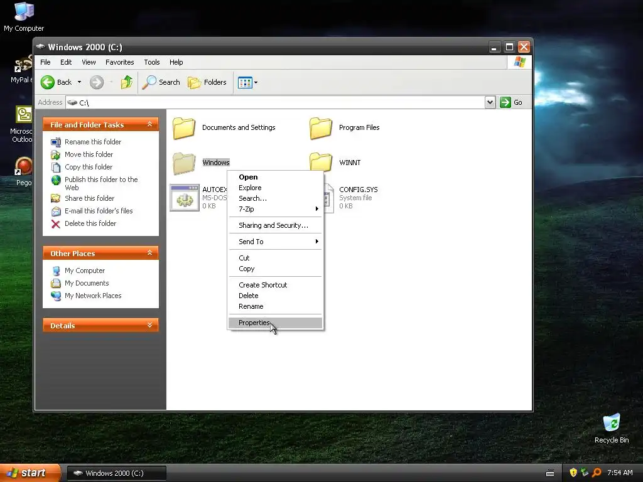Expand the Details panel
The height and width of the screenshot is (482, 643).
click(x=149, y=325)
